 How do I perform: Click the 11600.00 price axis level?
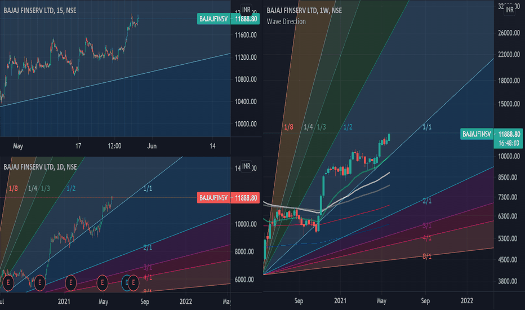tap(246, 35)
